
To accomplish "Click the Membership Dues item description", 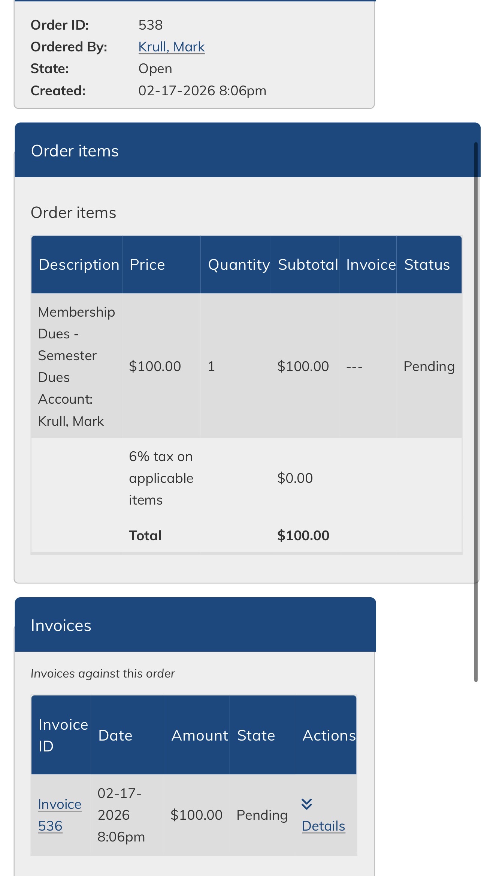I will click(x=76, y=366).
